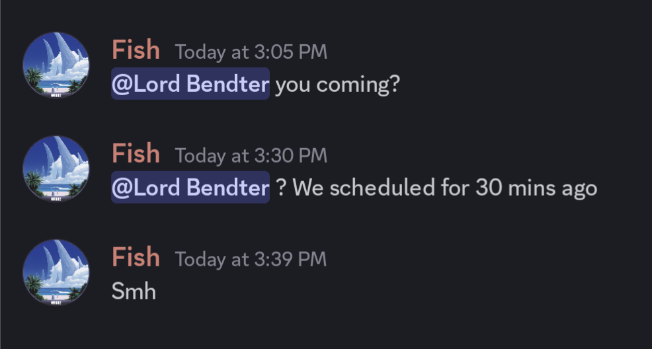Screen dimensions: 652x349
Task: Click the Fish username on the 3:30 PM message
Action: point(136,154)
